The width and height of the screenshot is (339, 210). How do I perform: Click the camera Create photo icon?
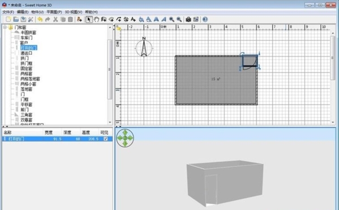188,19
